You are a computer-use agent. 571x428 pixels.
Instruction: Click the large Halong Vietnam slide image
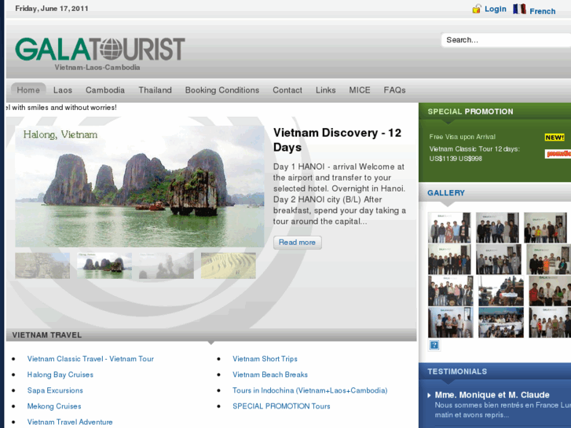(x=140, y=186)
